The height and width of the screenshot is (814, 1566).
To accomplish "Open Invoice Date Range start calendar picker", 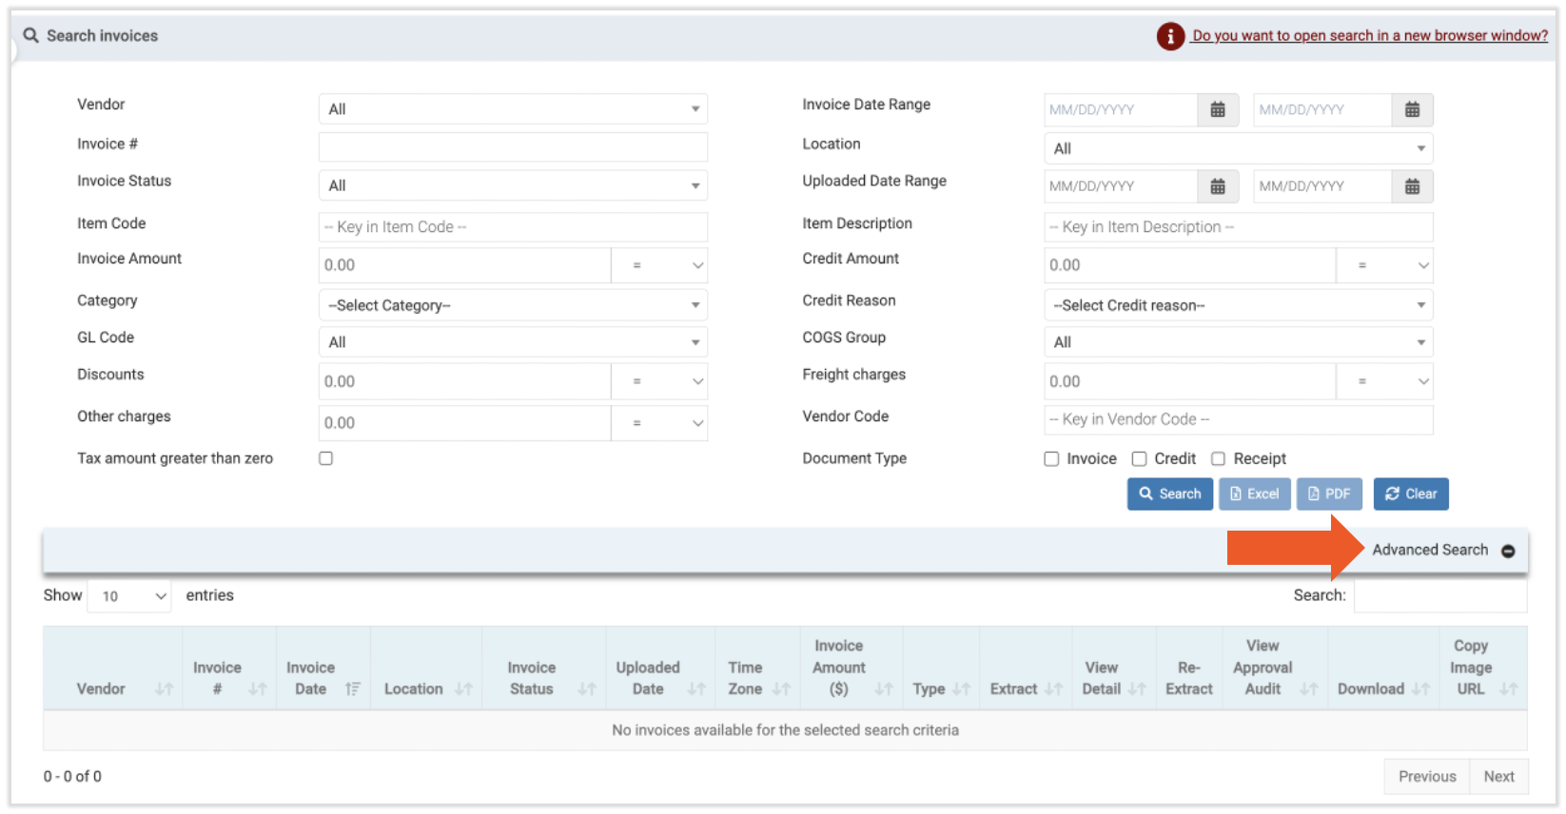I will (1217, 109).
